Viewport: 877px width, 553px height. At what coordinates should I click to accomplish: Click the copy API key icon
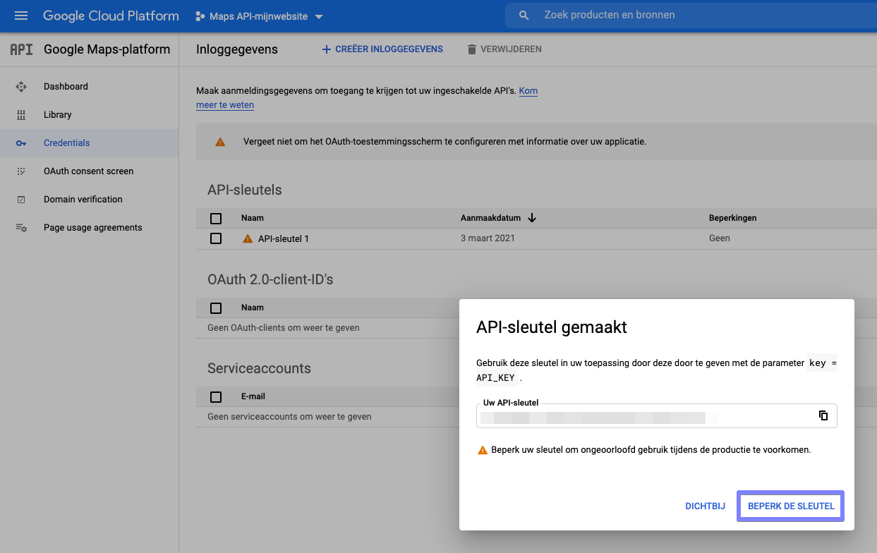click(823, 415)
